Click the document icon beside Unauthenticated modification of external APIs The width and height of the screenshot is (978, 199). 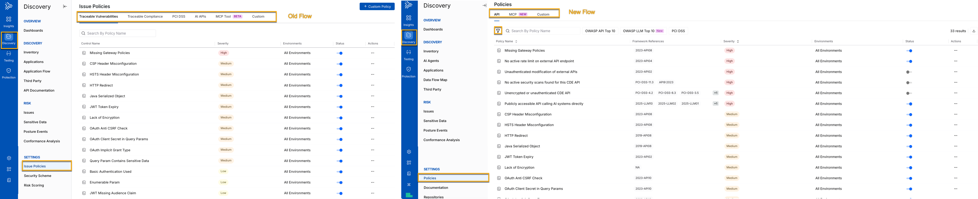[x=499, y=72]
